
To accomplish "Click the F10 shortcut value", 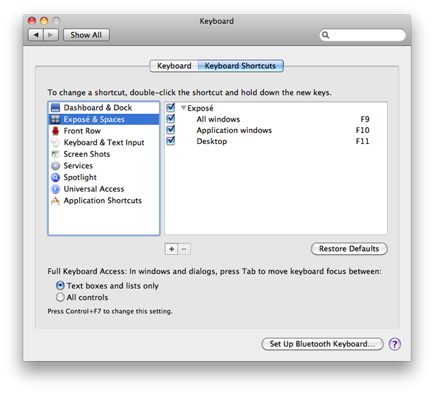I will (x=363, y=130).
